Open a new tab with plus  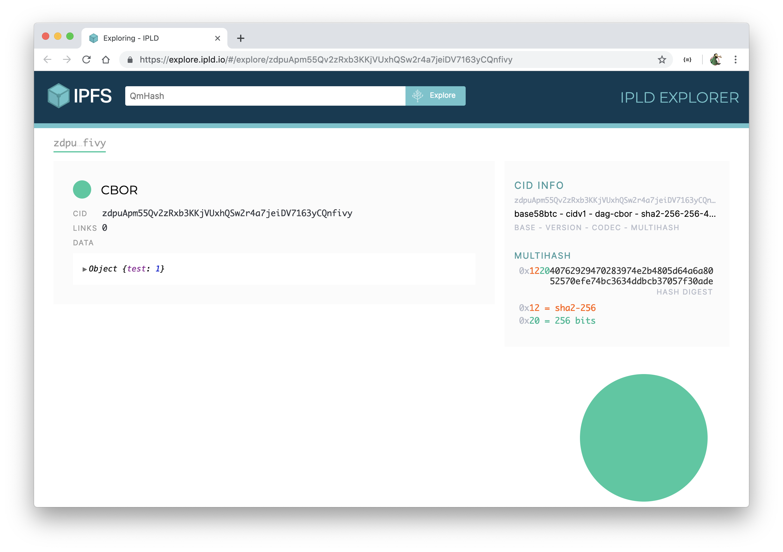(x=240, y=38)
